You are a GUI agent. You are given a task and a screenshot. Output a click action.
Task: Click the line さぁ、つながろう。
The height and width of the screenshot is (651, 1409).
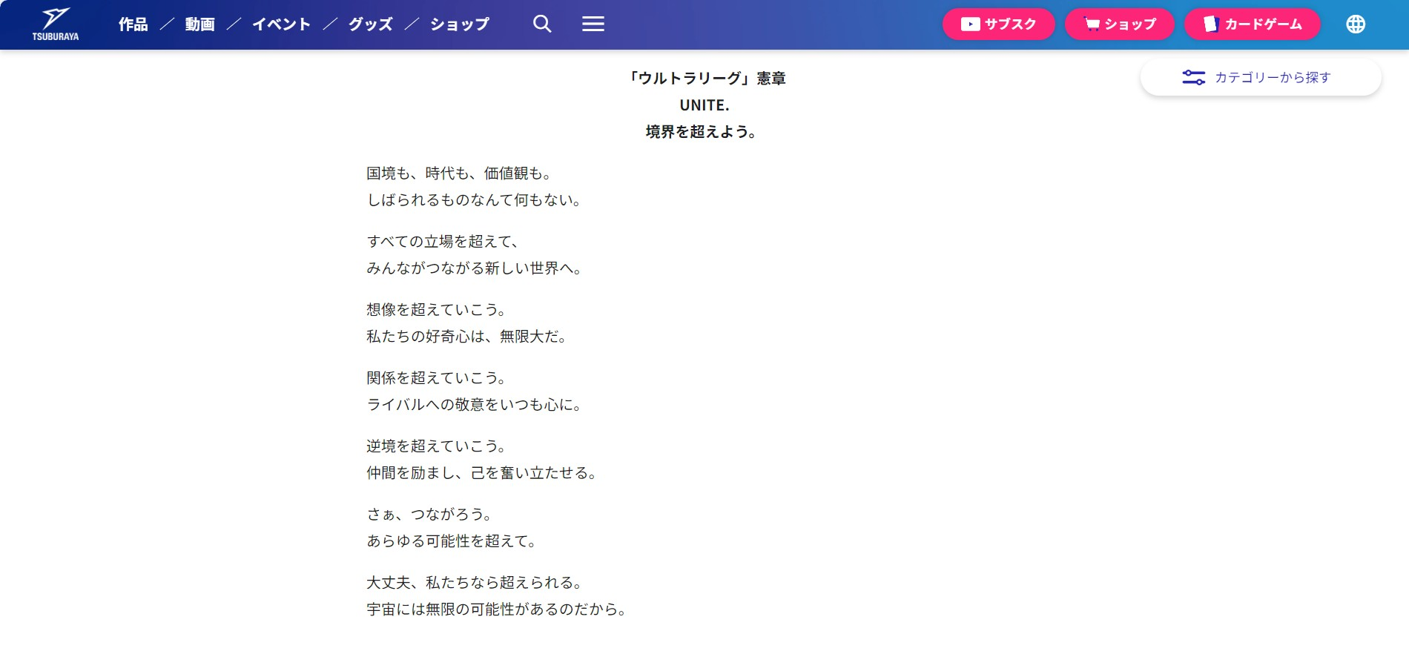(429, 515)
